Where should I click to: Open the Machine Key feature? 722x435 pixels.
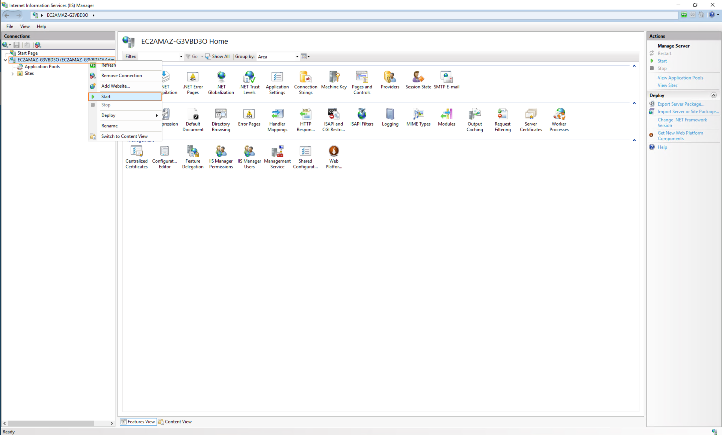click(334, 80)
